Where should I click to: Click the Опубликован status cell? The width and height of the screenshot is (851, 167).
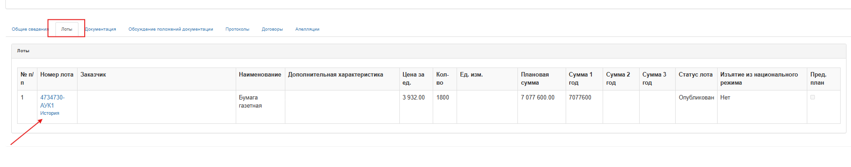[696, 107]
